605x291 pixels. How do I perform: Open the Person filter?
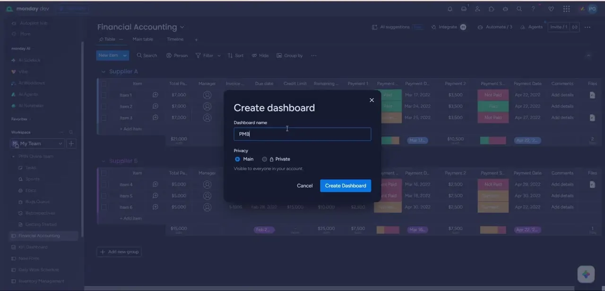pyautogui.click(x=177, y=55)
